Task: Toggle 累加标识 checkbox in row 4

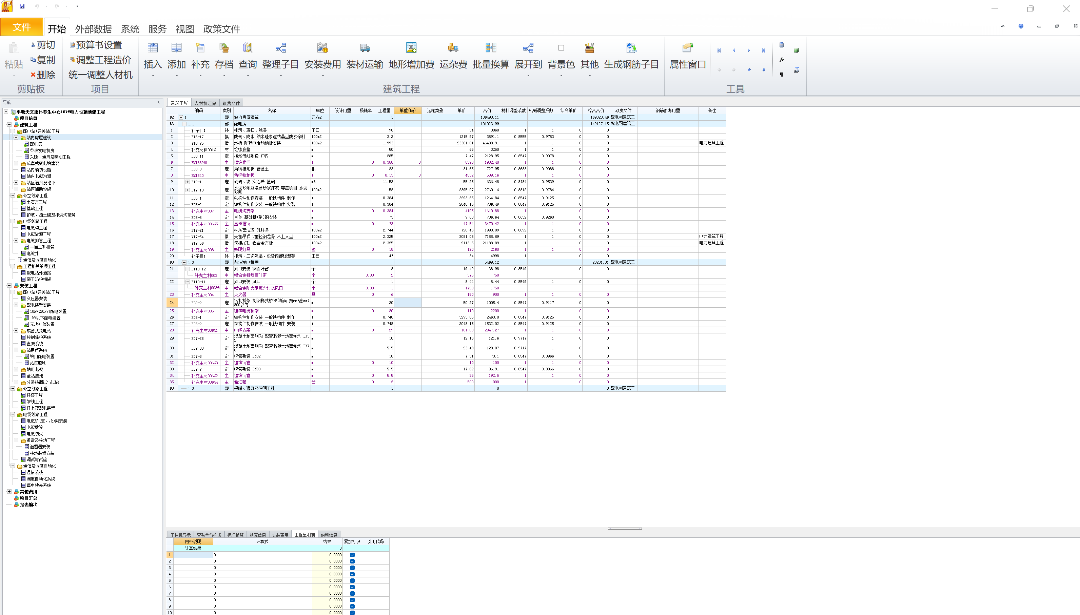Action: pos(352,574)
